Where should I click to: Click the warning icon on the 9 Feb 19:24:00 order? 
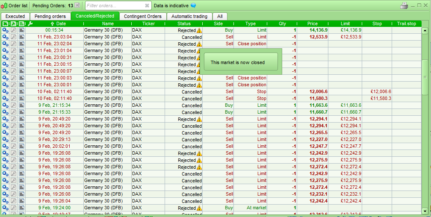pyautogui.click(x=199, y=208)
